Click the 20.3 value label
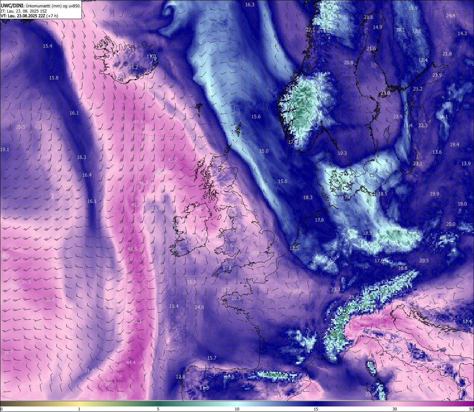This screenshot has width=474, height=412. click(x=236, y=299)
